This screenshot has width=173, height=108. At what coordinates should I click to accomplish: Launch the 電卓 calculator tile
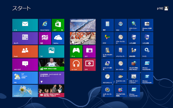(108, 25)
